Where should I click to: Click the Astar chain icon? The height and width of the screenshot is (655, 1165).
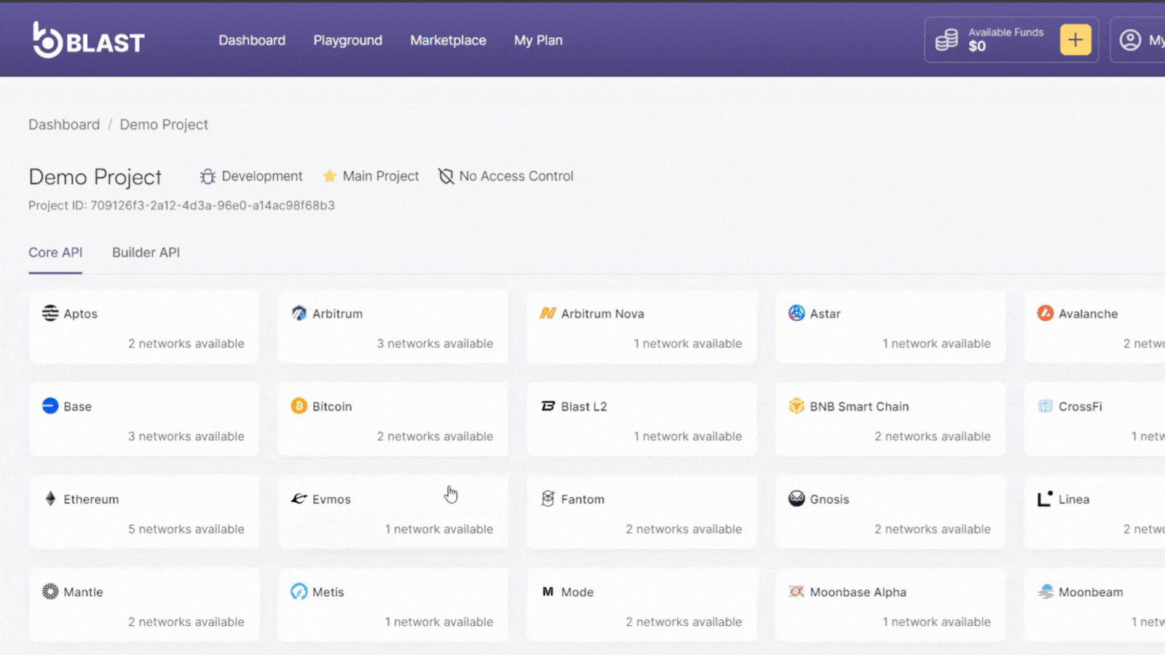797,313
